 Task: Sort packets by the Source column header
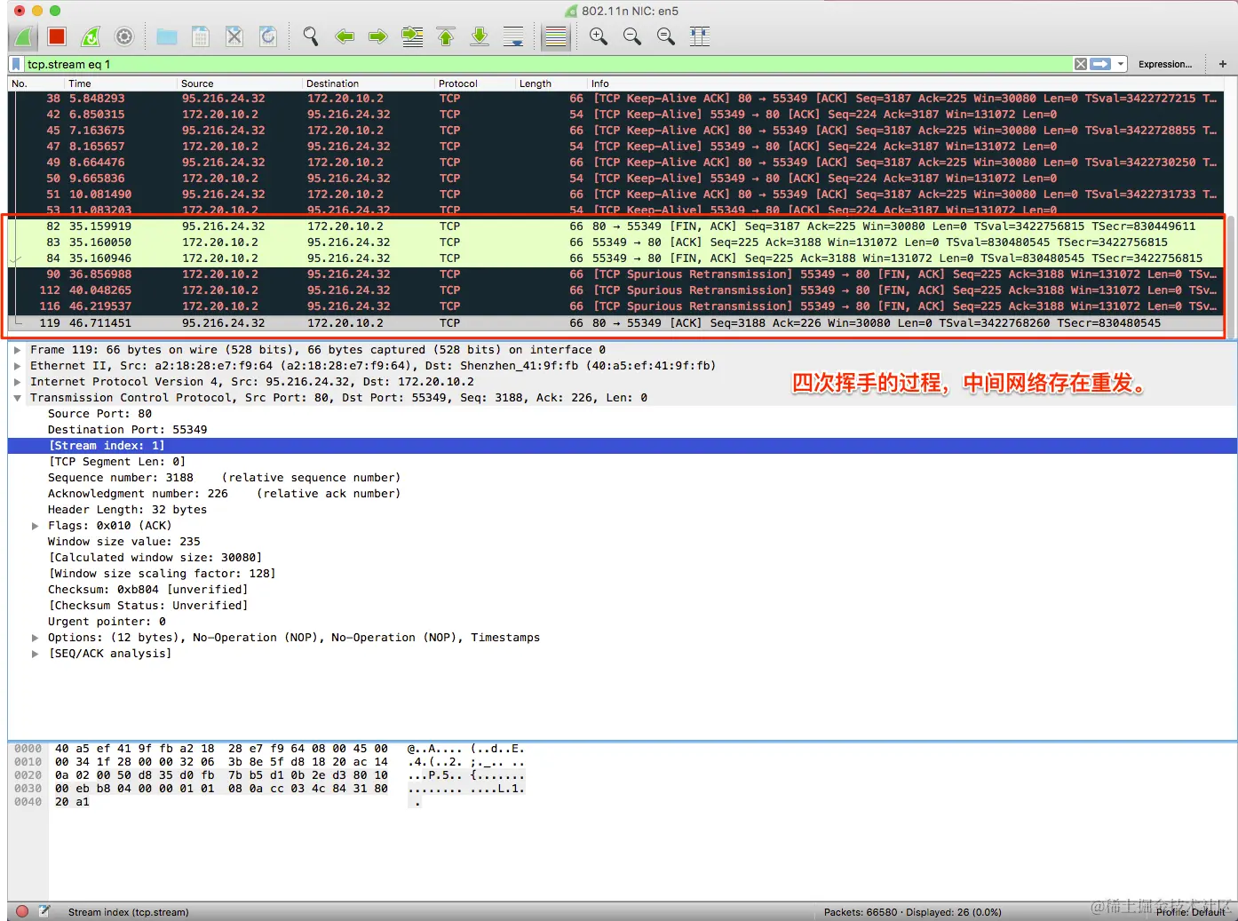coord(240,83)
